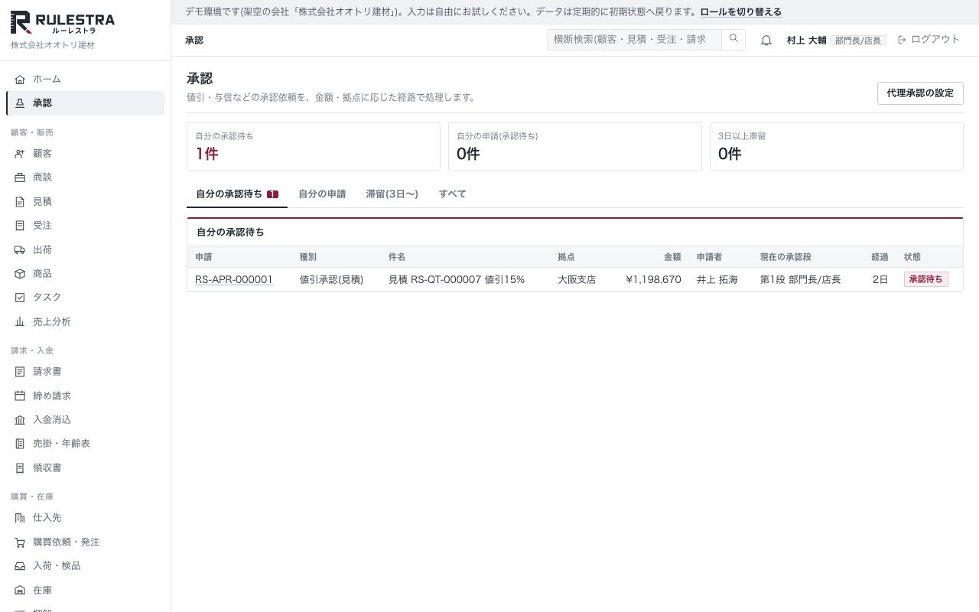
Task: Click the 売掛・年齢表 icon
Action: click(x=20, y=444)
